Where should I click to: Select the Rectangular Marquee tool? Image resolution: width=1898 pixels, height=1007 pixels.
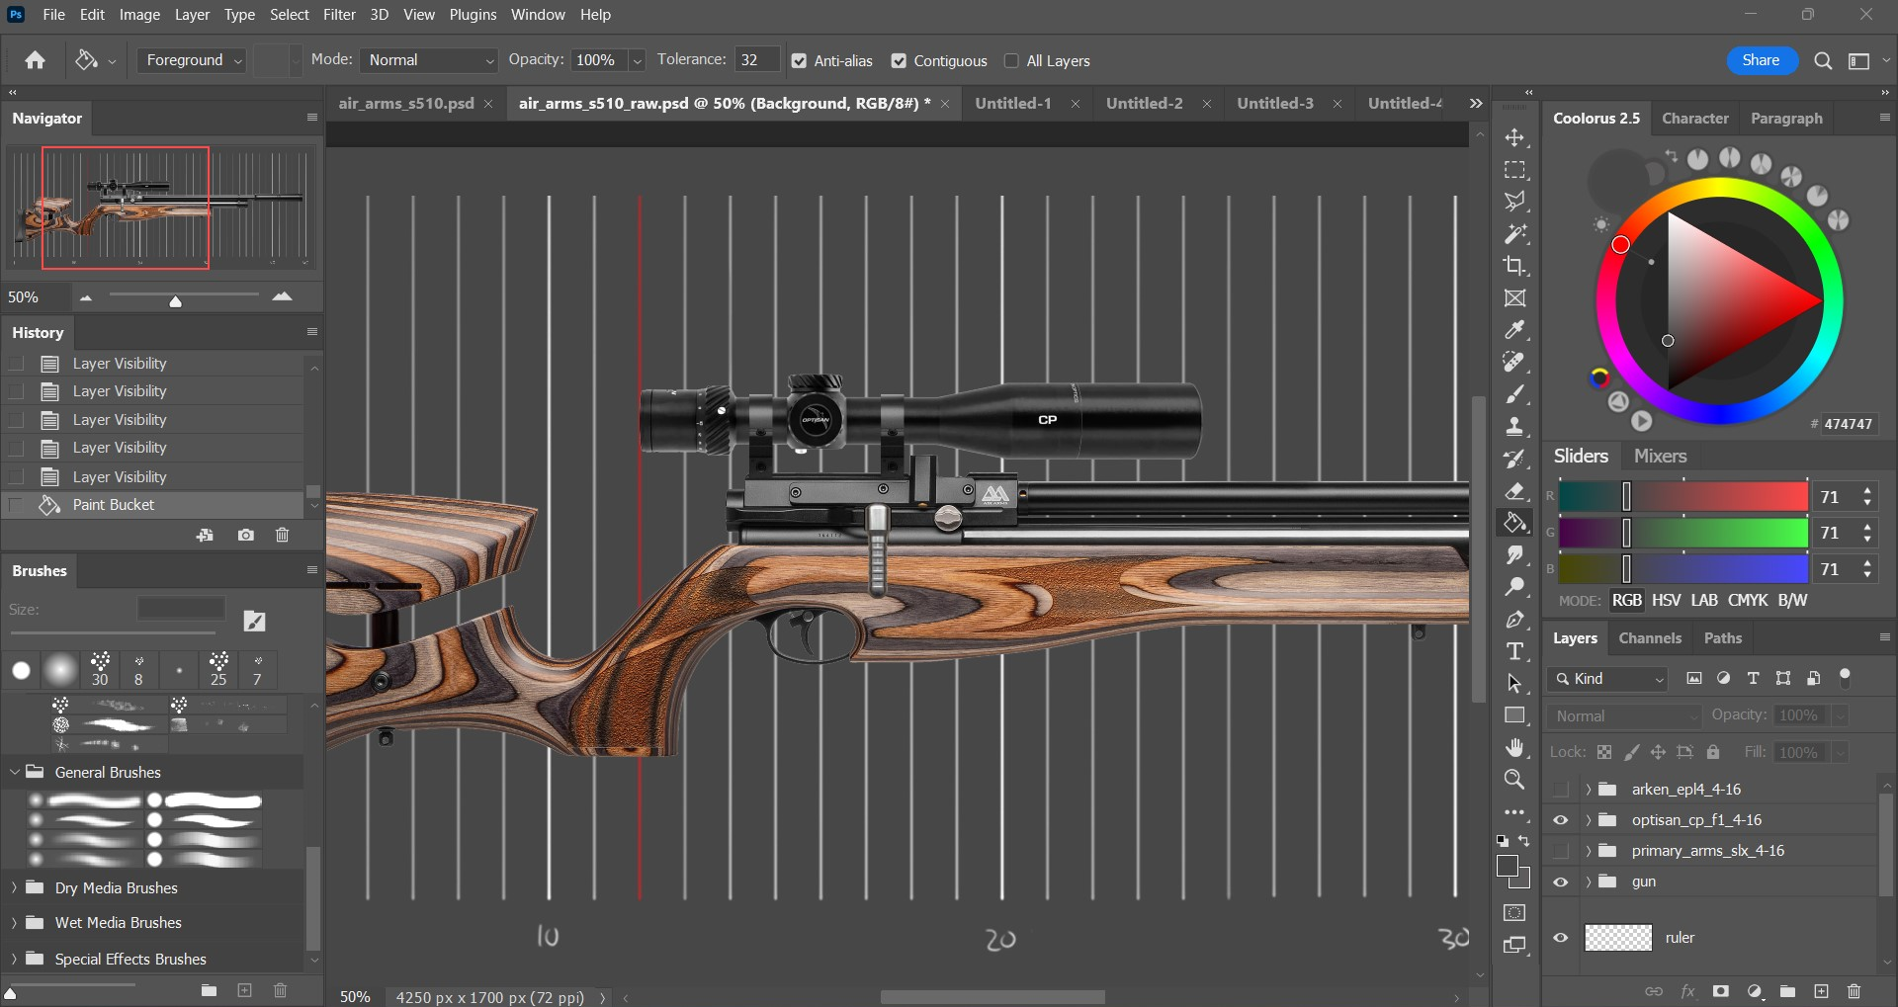click(1514, 170)
